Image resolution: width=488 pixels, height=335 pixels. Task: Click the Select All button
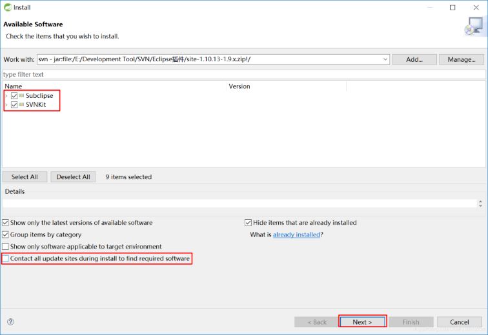25,177
